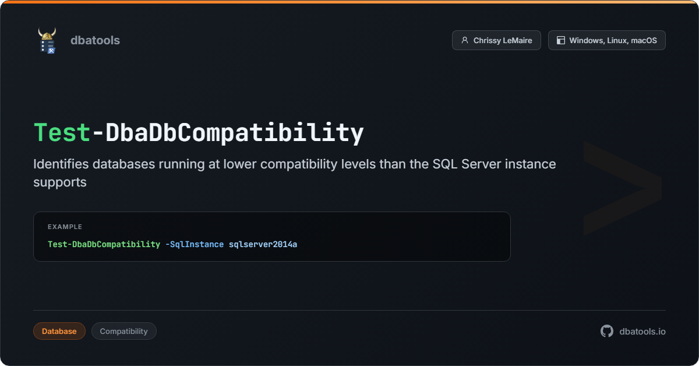This screenshot has height=366, width=699.
Task: Click the dbatools viking logo icon
Action: 47,40
